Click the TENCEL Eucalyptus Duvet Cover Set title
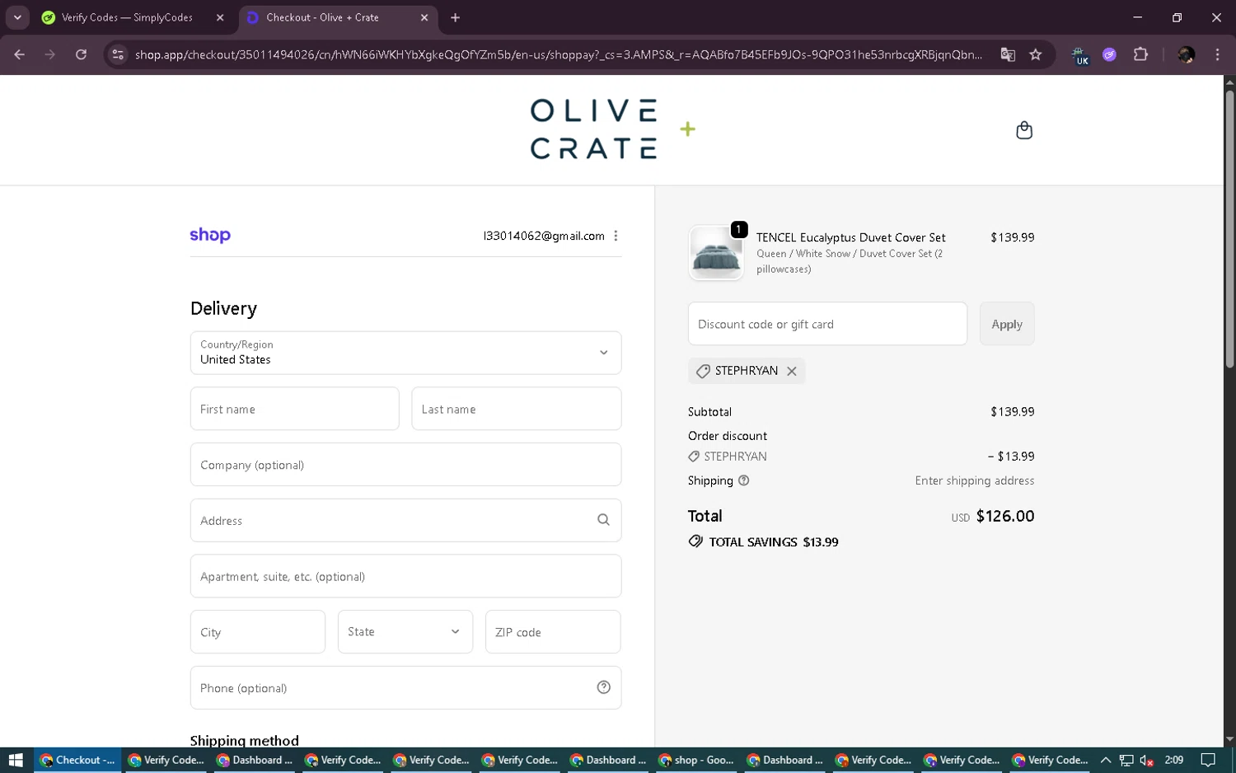 [851, 237]
